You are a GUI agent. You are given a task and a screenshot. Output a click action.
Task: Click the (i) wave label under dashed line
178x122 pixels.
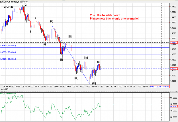click(x=45, y=44)
